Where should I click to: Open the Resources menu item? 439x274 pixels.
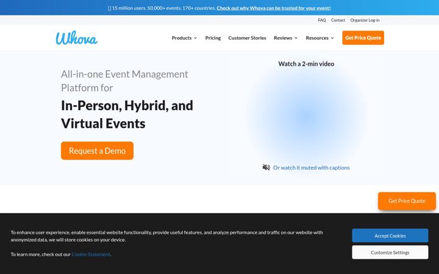pos(317,38)
